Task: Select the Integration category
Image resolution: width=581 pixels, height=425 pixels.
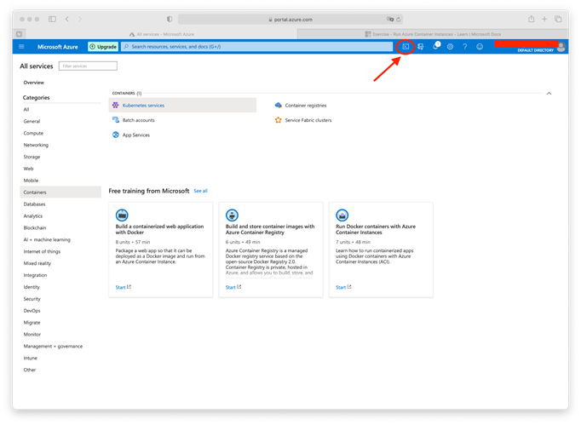Action: (35, 275)
